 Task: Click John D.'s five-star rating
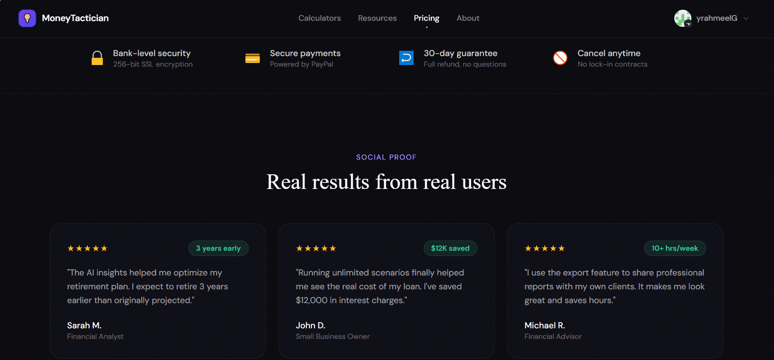pyautogui.click(x=316, y=248)
